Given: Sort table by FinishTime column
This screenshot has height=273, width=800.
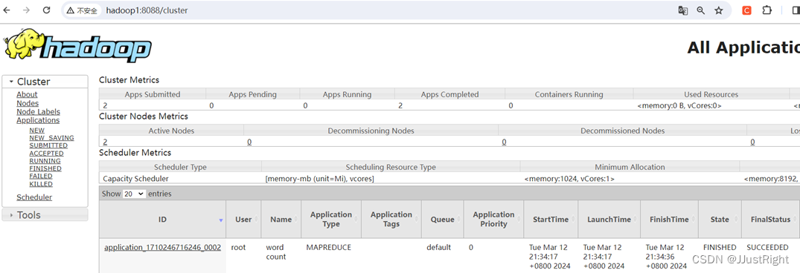Looking at the screenshot, I should point(669,219).
